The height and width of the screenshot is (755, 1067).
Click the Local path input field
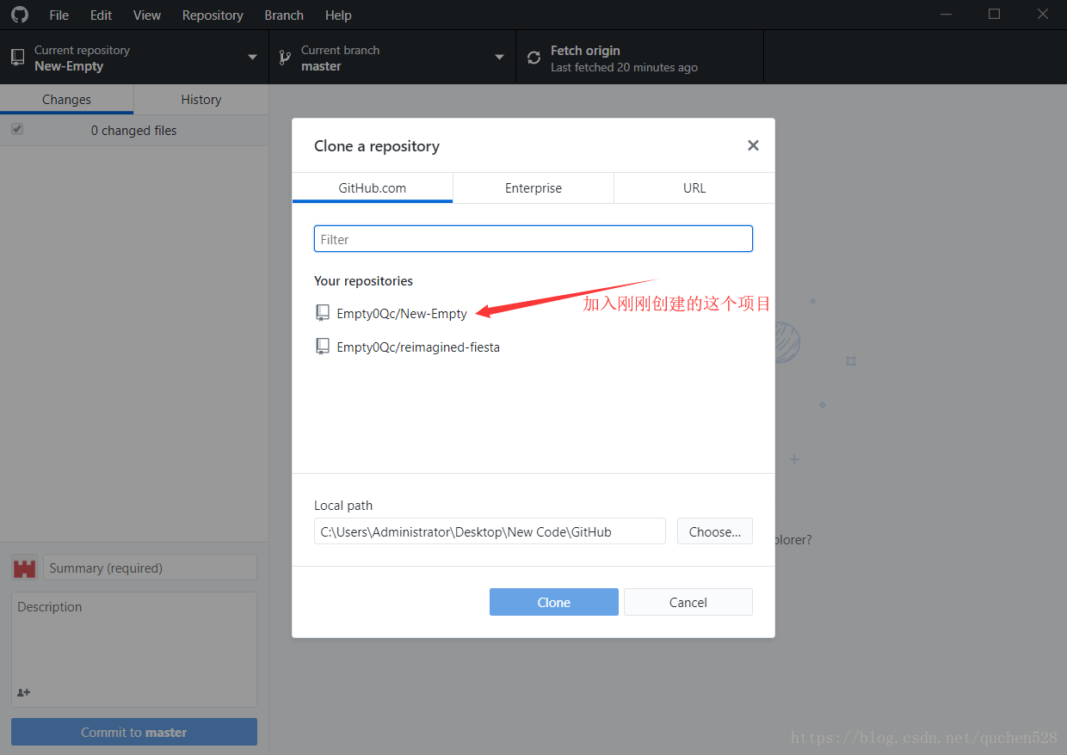pyautogui.click(x=490, y=531)
